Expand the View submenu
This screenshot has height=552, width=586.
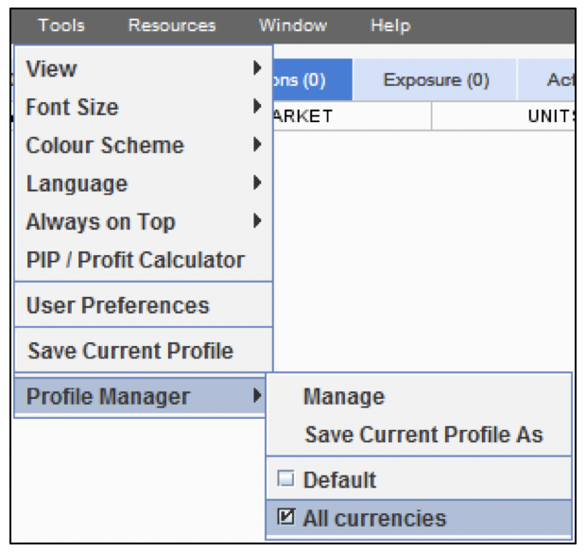tap(142, 69)
